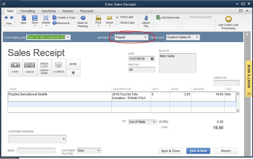Viewport: 253px width, 159px height.
Task: Click the Revert button
Action: (226, 151)
